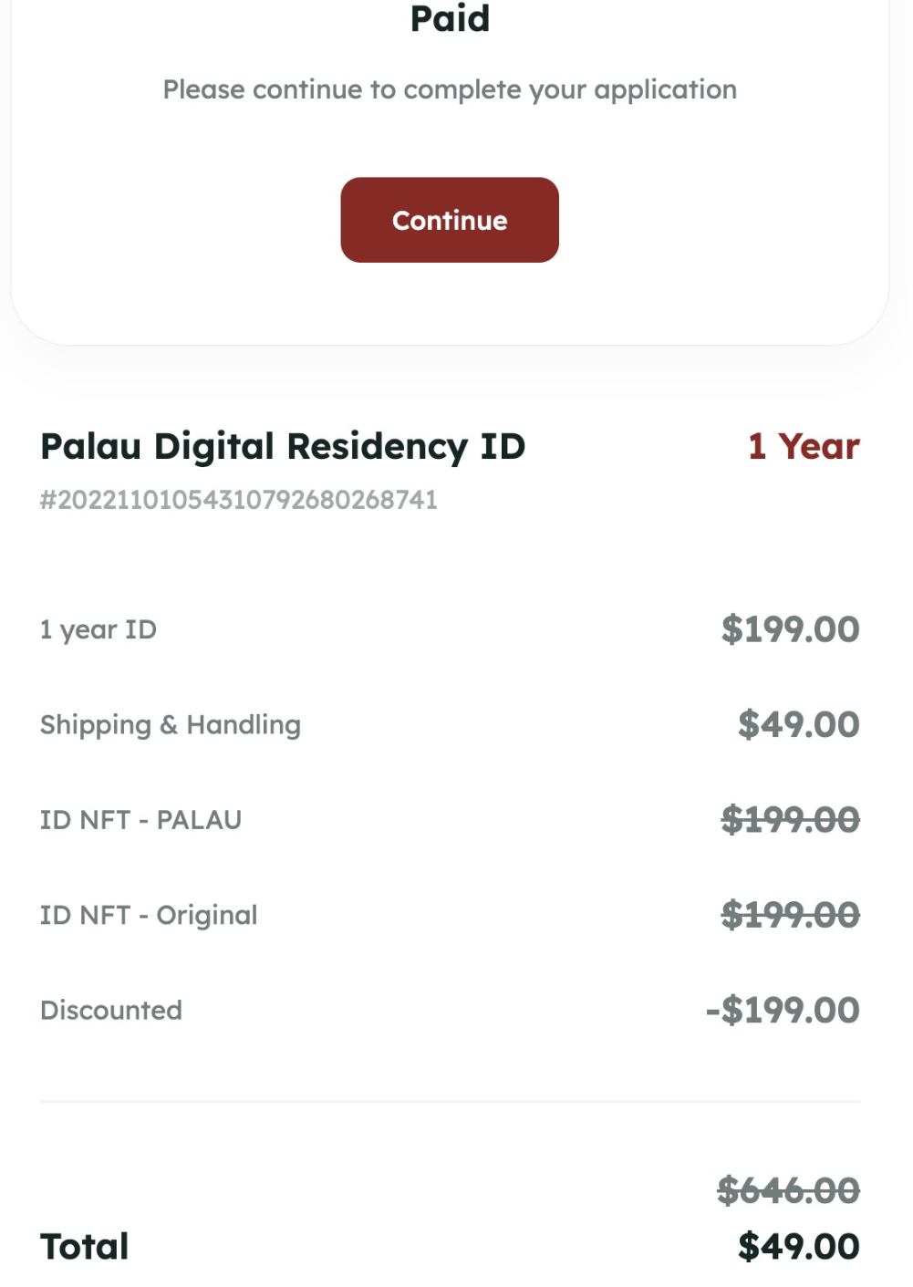Viewport: 913px width, 1287px height.
Task: Select the 'ID NFT - PALAU' line item
Action: pos(141,820)
